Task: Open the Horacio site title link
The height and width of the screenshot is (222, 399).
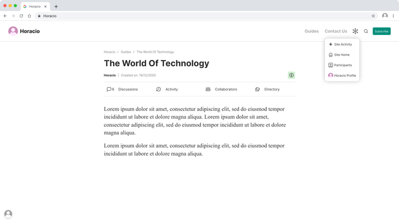Action: point(30,31)
